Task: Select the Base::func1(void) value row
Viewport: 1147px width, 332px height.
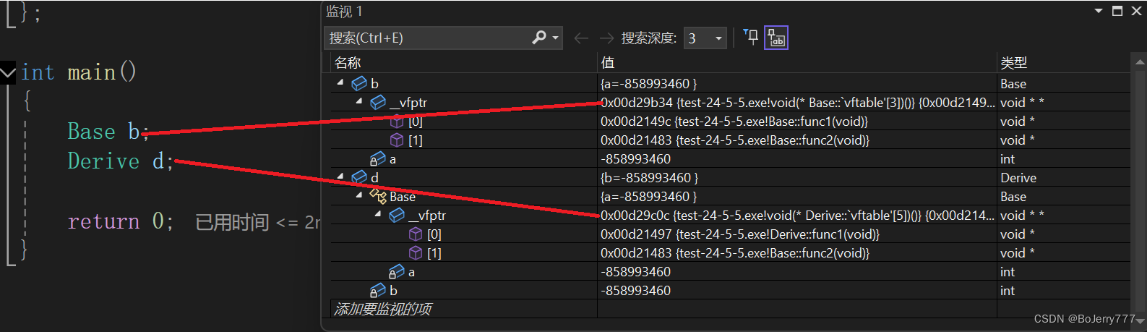Action: pos(734,122)
